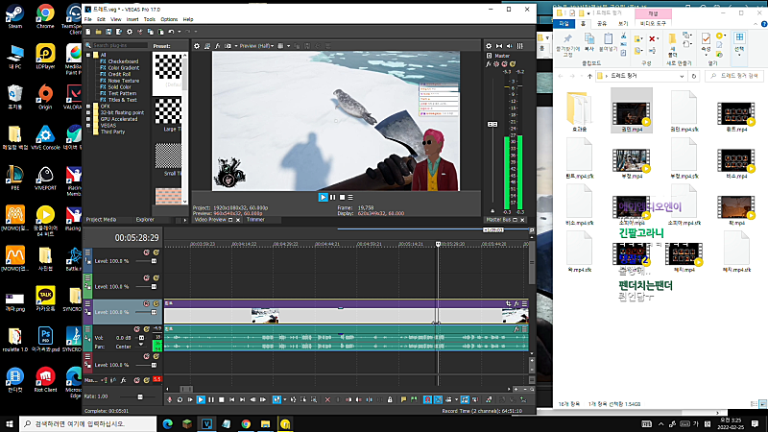Click the Search plug-ins field
The width and height of the screenshot is (768, 432).
[119, 45]
